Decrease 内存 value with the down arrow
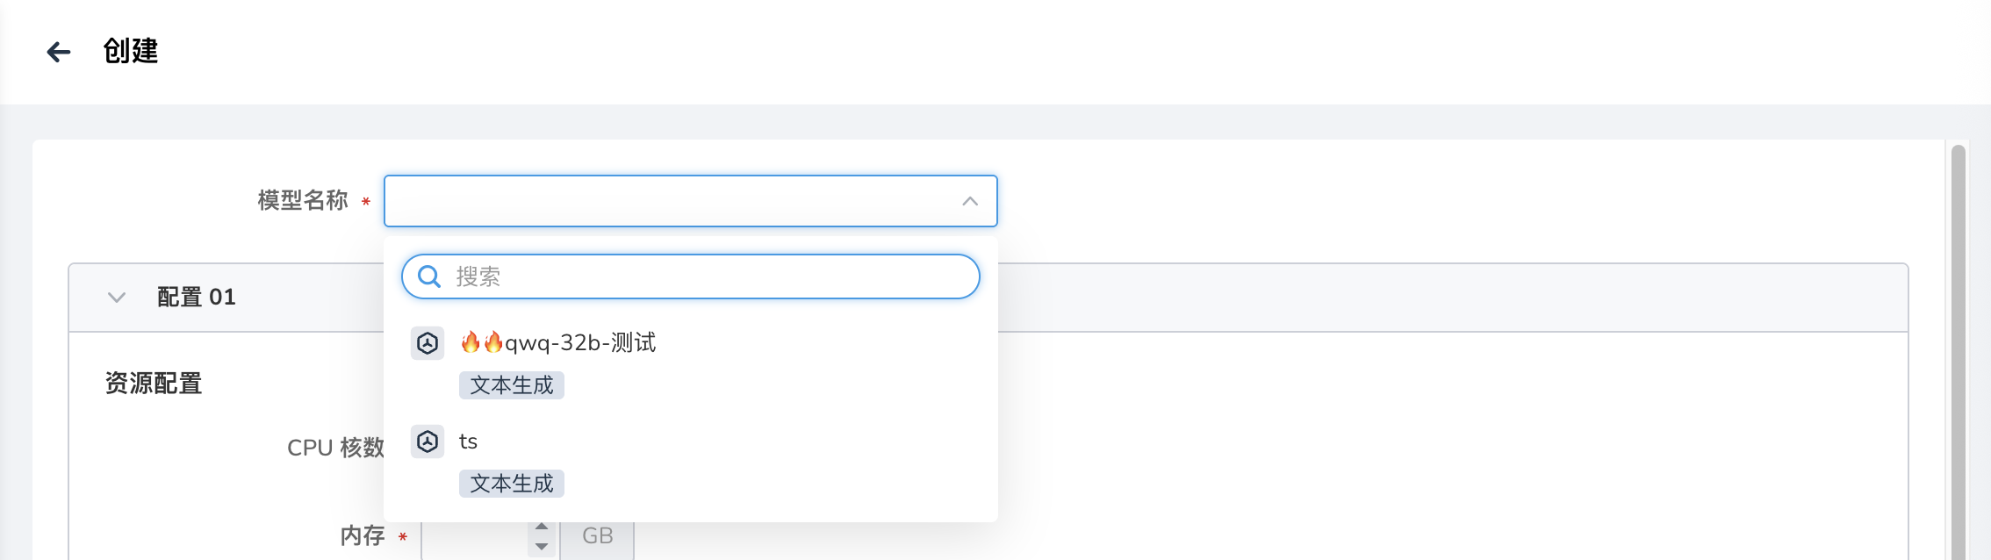Screen dimensions: 1991x560 point(542,546)
